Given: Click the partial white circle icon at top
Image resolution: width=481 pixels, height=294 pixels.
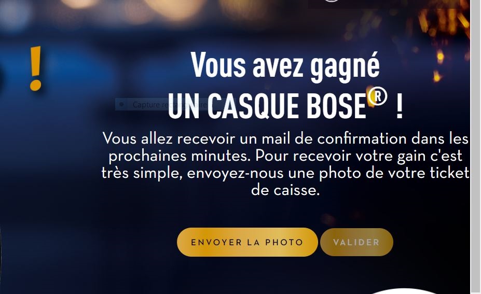Looking at the screenshot, I should coord(332,1).
